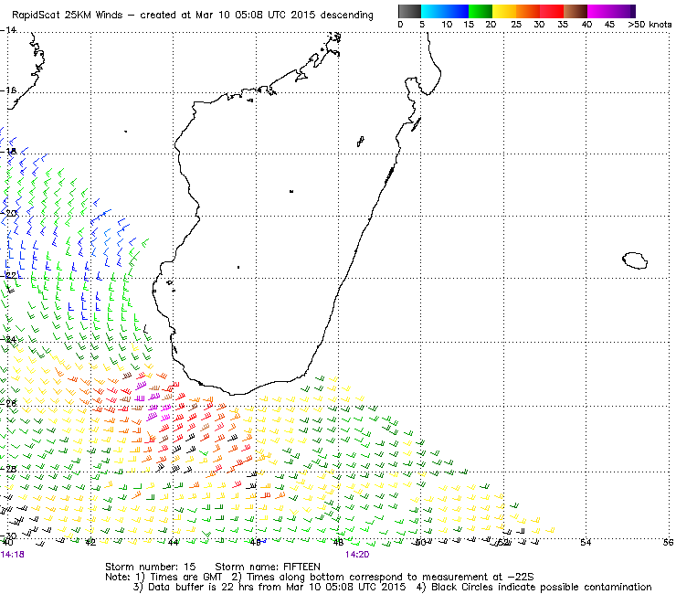Click the magenta 40-45 knots legend swatch

tap(599, 11)
